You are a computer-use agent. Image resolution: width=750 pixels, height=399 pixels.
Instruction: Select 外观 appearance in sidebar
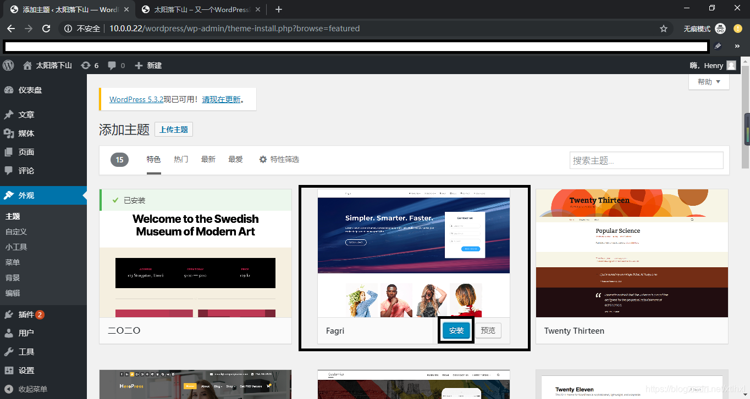(x=43, y=195)
